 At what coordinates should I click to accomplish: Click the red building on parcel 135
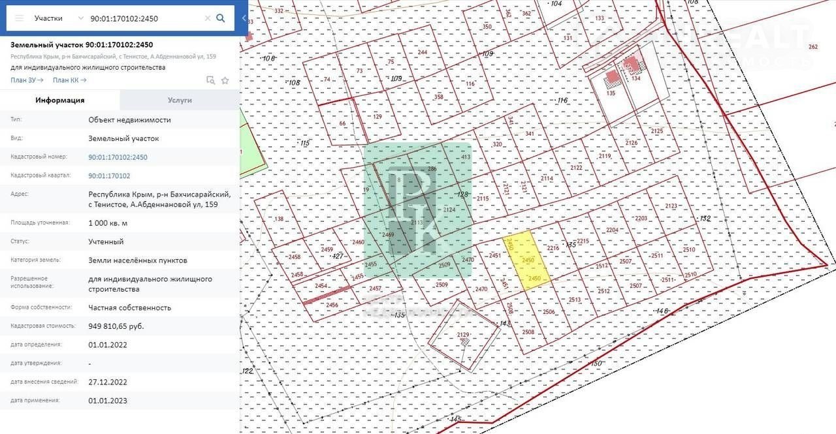tap(613, 78)
